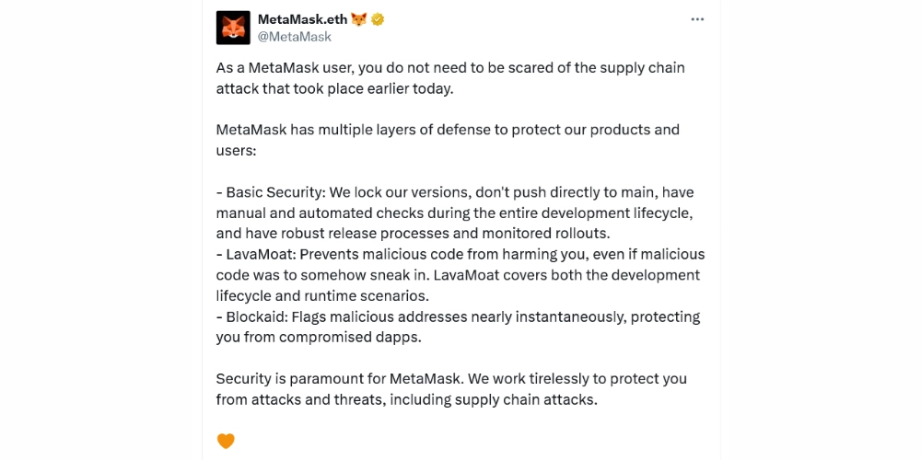Image resolution: width=921 pixels, height=460 pixels.
Task: Click the 'code was to somehow sneak in' line
Action: (x=458, y=275)
